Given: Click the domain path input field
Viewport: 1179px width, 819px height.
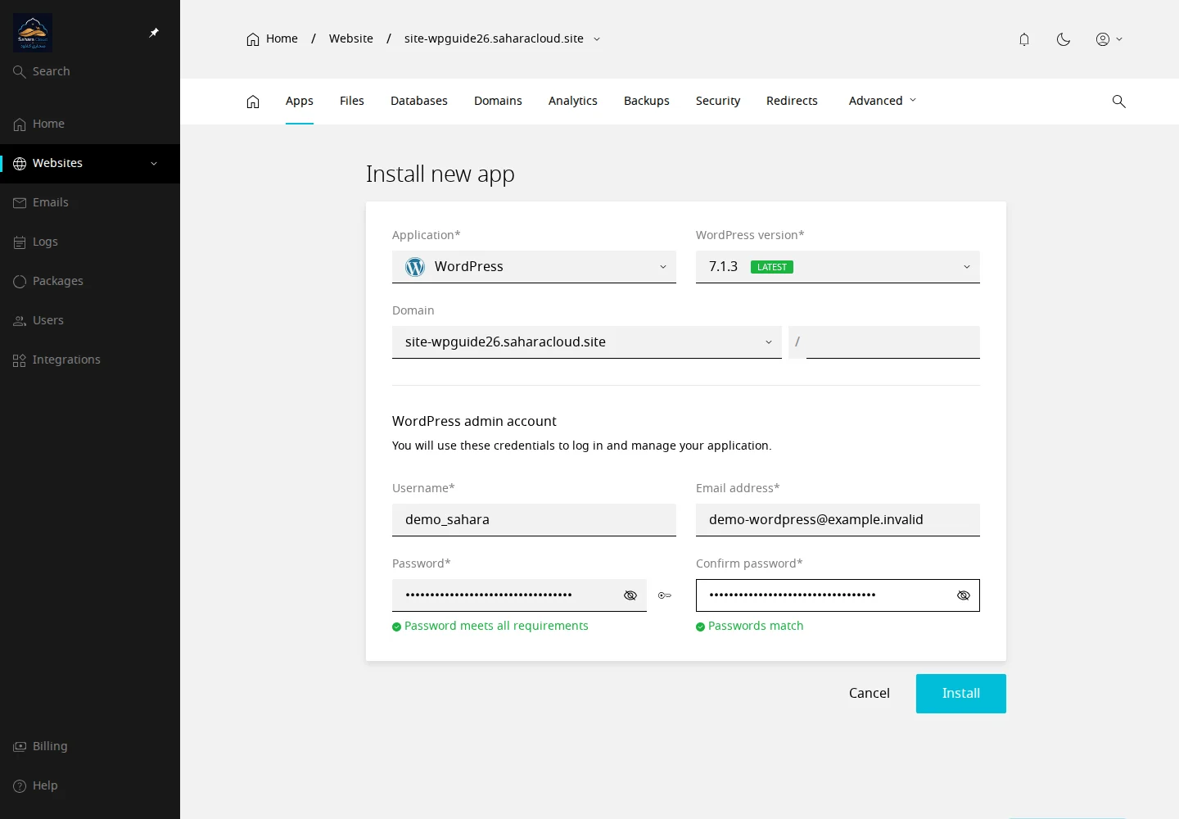Looking at the screenshot, I should pyautogui.click(x=892, y=342).
